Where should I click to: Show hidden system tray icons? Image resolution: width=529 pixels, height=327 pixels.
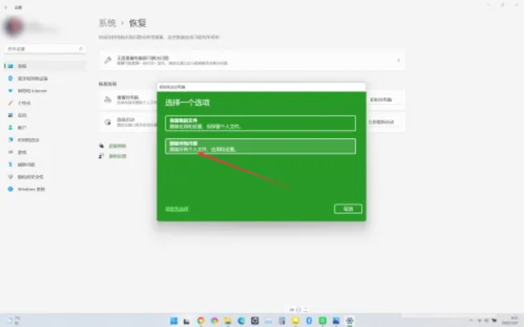pyautogui.click(x=471, y=320)
